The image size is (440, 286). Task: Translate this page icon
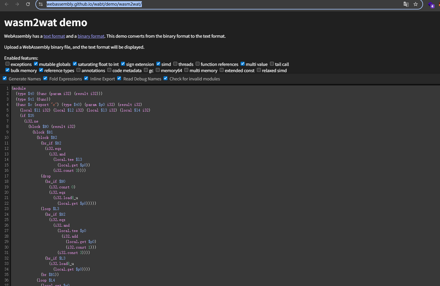pos(406,4)
